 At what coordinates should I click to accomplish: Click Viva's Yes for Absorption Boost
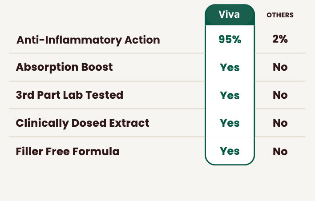click(230, 68)
